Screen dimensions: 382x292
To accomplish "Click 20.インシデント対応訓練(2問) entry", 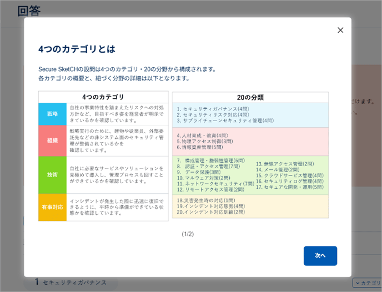I will point(211,212).
